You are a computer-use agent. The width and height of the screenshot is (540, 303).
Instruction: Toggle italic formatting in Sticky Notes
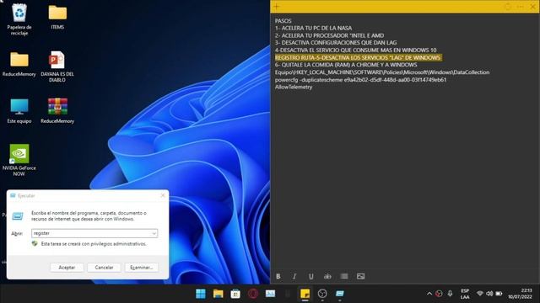294,276
